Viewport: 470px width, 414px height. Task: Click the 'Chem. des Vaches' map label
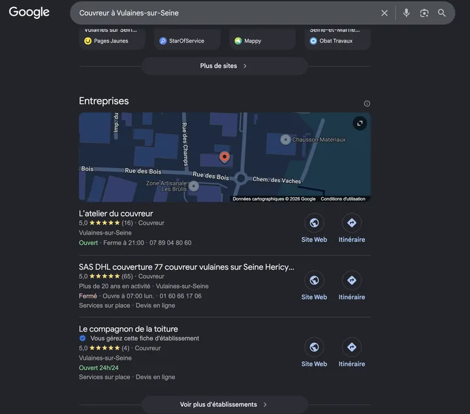tap(277, 180)
